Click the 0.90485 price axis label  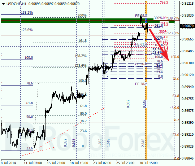(x=187, y=51)
